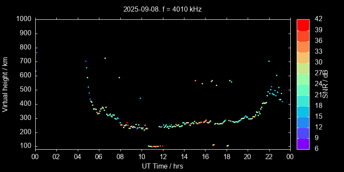
Task: Click the orange 33-36 dB colorbar band
Action: click(303, 46)
